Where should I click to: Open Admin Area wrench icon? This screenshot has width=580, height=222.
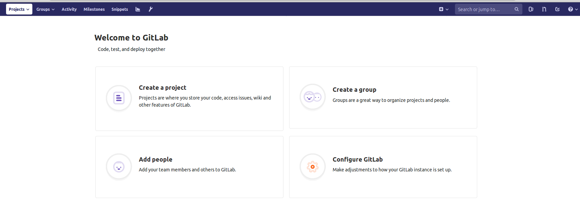[x=151, y=9]
